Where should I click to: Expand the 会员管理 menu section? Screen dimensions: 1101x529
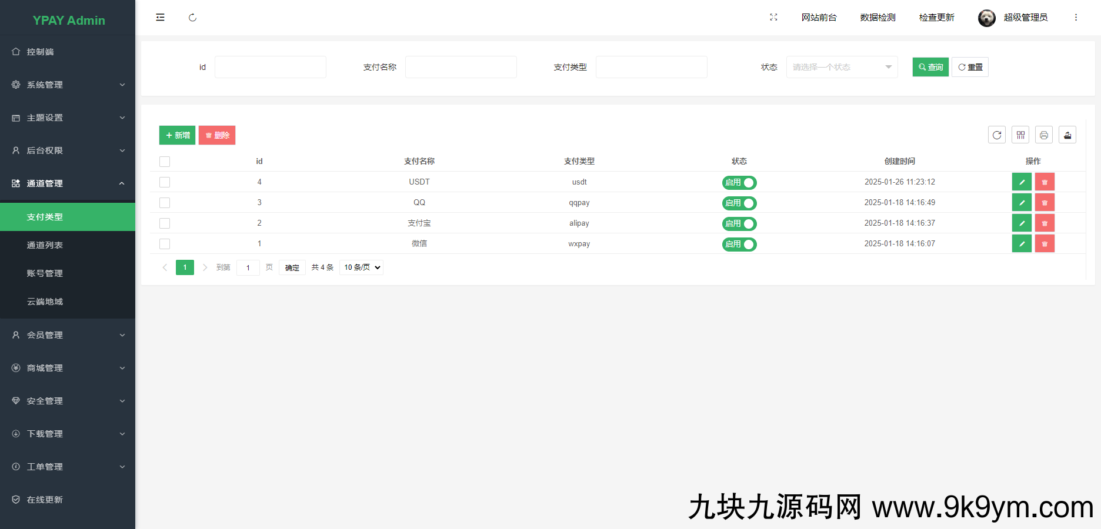point(68,335)
